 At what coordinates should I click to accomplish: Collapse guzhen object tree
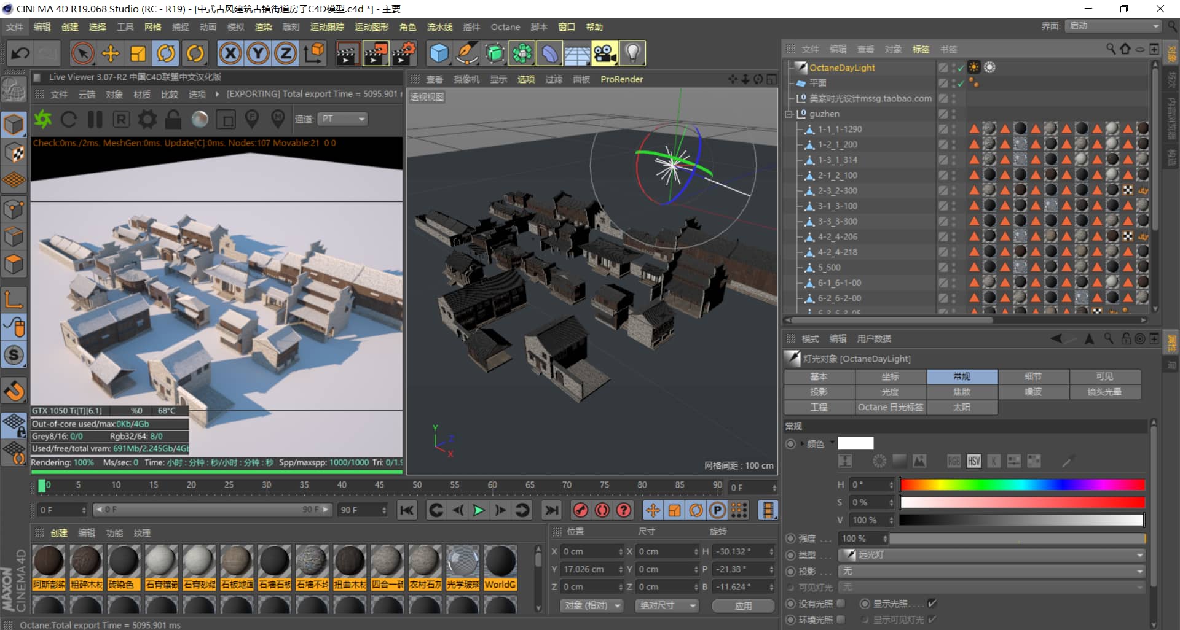coord(789,114)
